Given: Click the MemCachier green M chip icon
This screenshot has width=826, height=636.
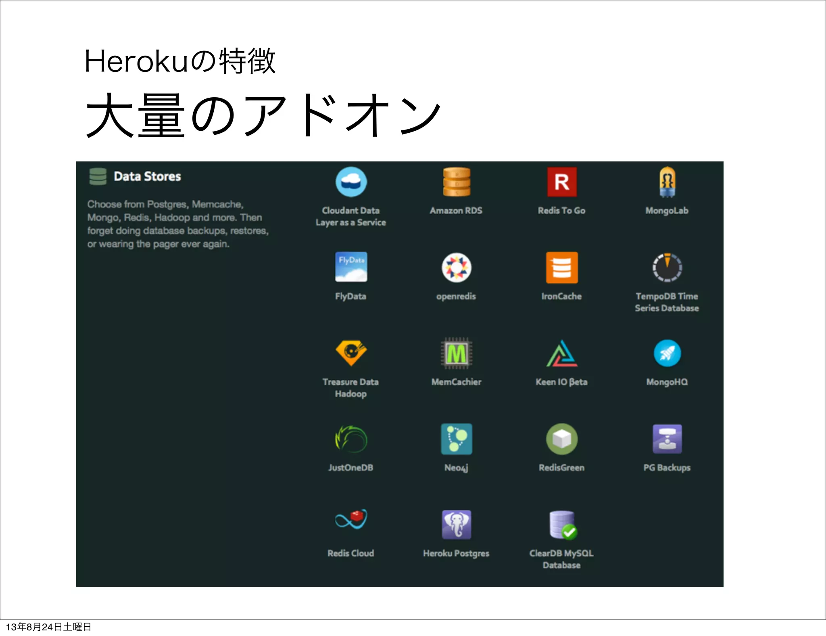Looking at the screenshot, I should pyautogui.click(x=457, y=353).
